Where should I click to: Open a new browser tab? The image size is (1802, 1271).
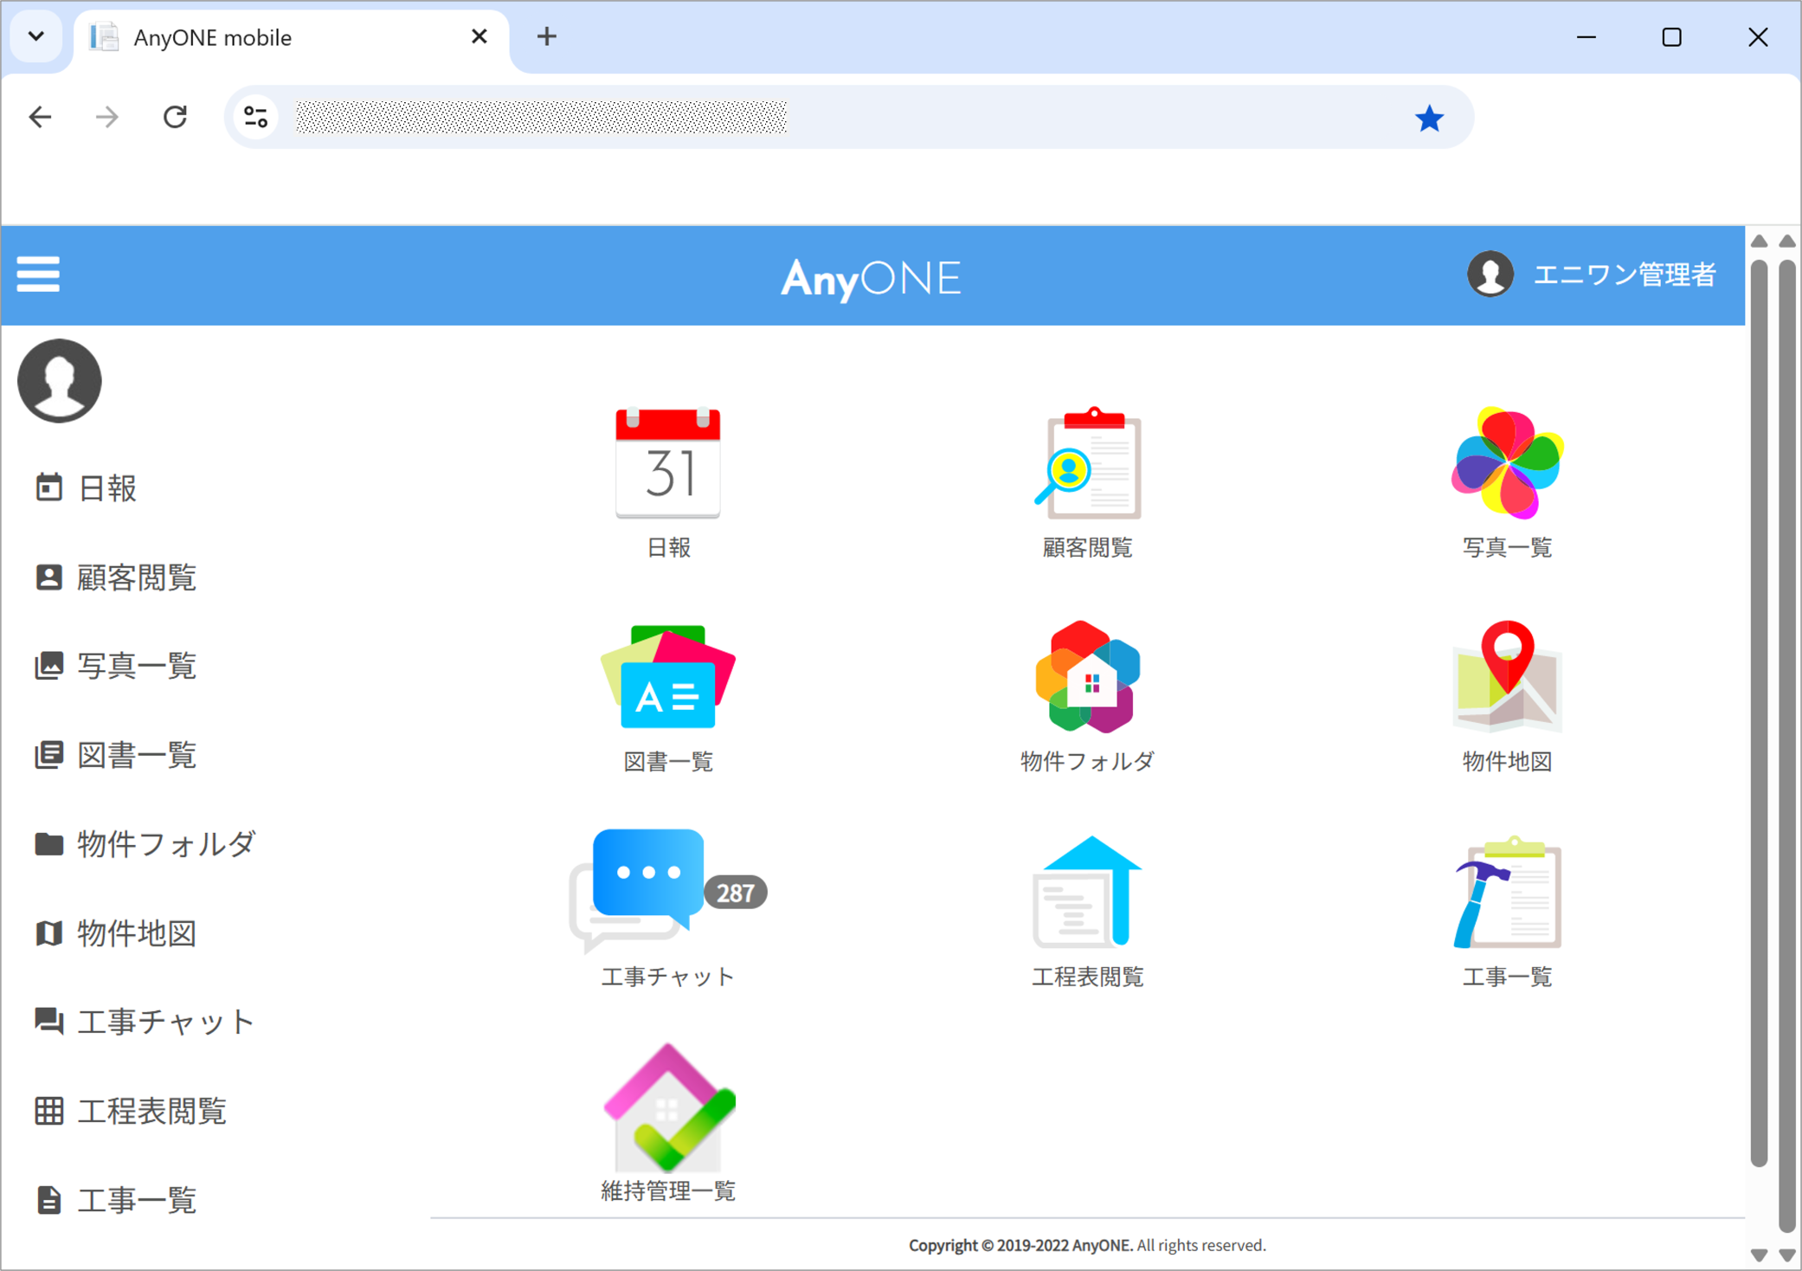click(x=546, y=36)
